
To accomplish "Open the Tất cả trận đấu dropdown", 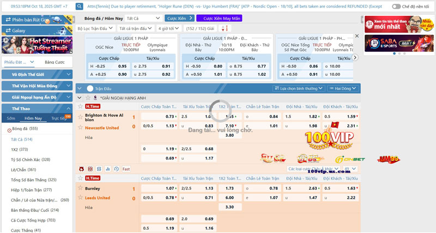I will coord(135,28).
